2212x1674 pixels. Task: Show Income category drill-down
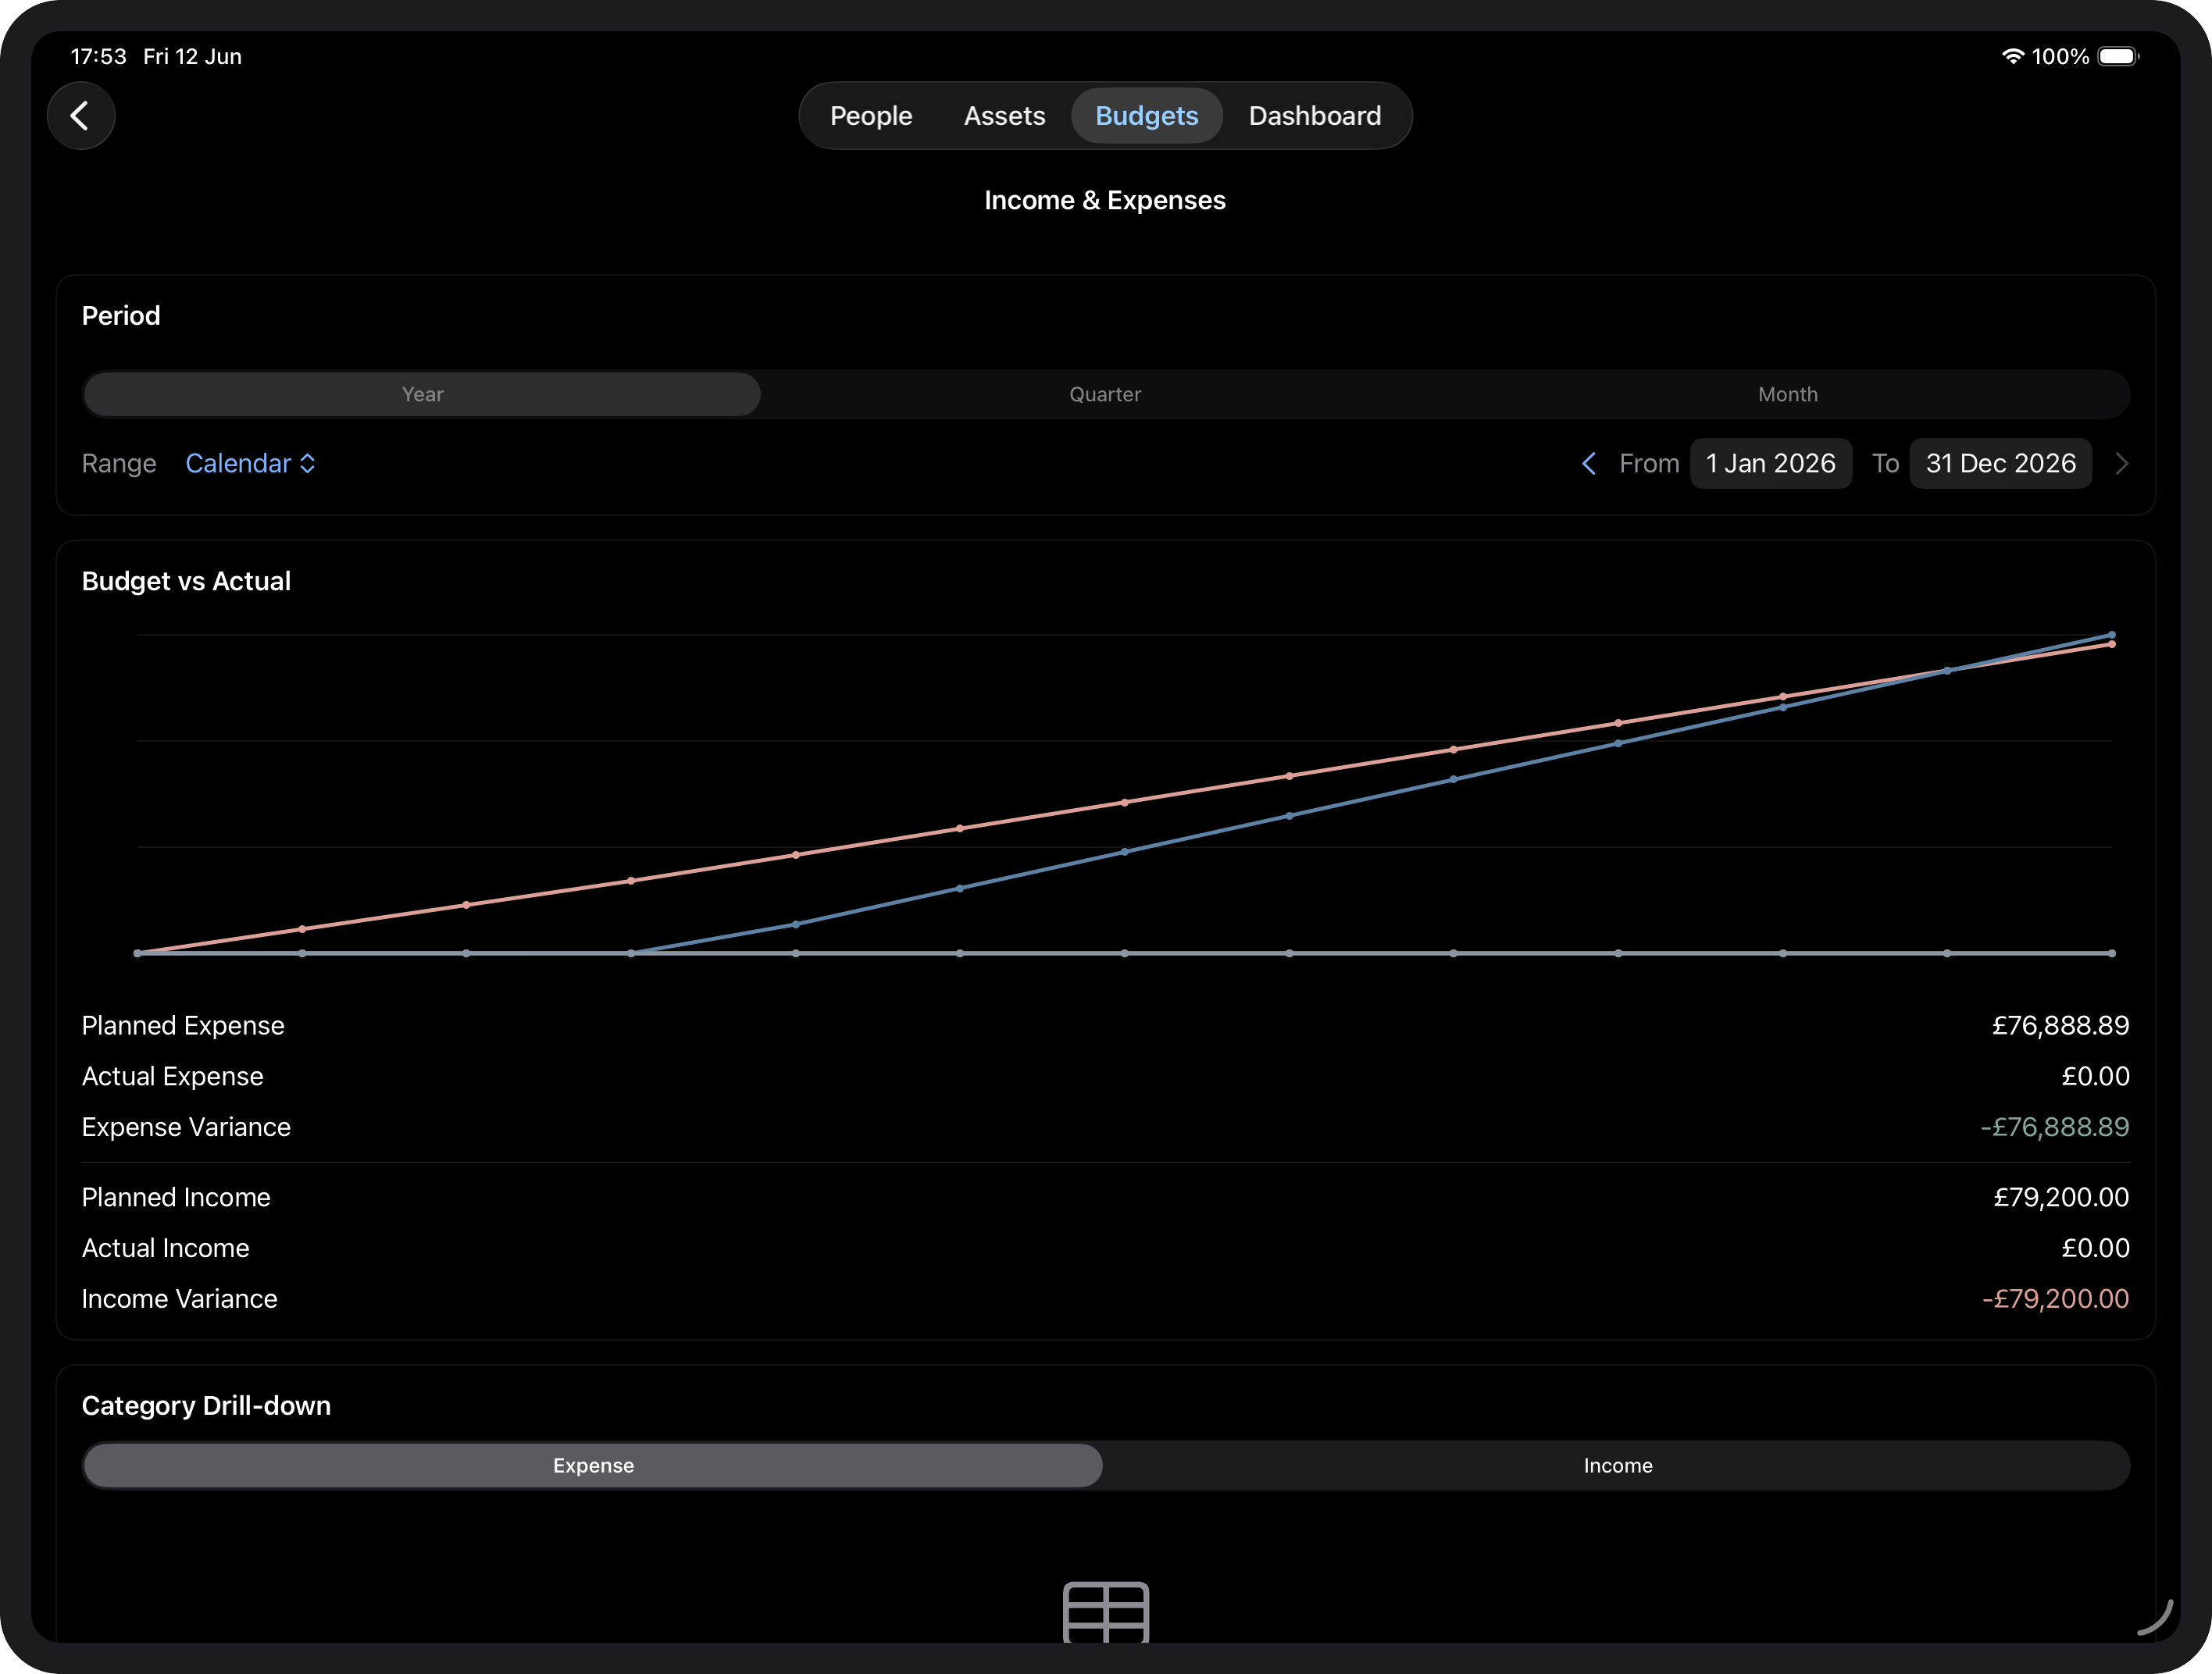(1618, 1465)
